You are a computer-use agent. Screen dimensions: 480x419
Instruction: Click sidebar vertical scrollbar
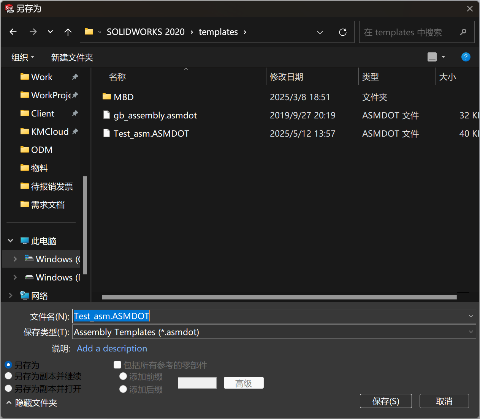85,225
